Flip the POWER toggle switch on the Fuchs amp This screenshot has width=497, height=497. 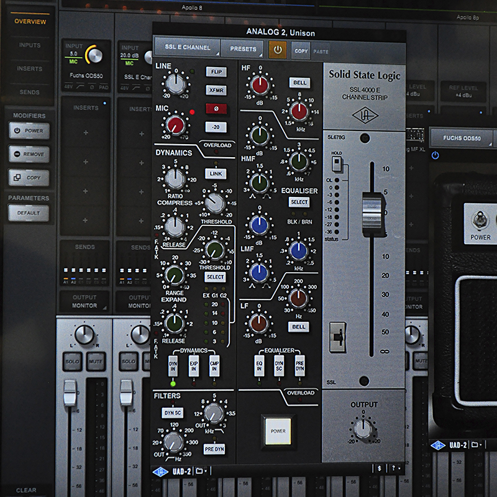point(479,220)
